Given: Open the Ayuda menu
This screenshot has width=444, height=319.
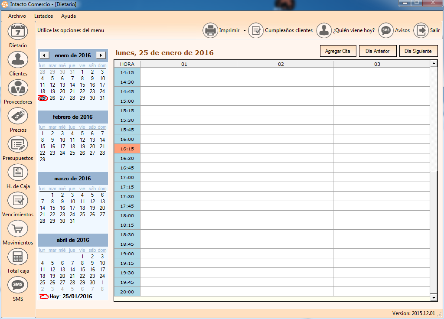Looking at the screenshot, I should (69, 16).
